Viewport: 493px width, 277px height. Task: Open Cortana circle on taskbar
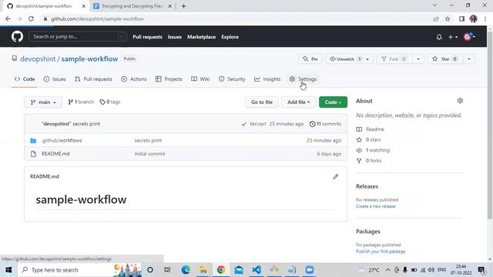(150, 270)
